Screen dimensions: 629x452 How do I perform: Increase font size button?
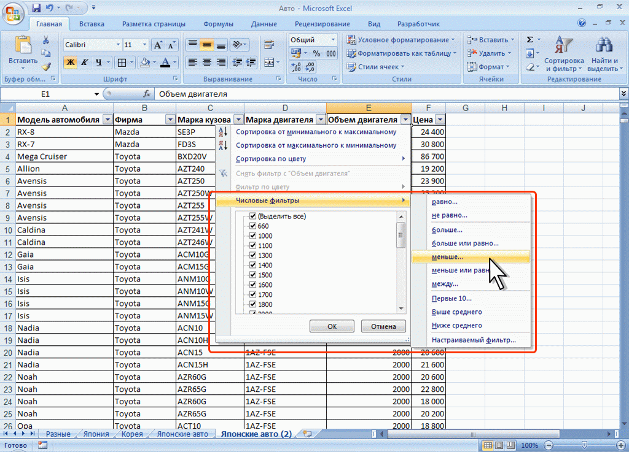tap(158, 45)
